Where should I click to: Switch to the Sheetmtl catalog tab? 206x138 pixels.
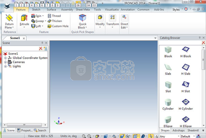coord(193,130)
